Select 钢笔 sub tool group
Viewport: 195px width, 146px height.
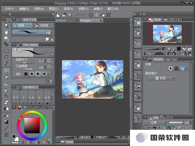[x=22, y=25]
